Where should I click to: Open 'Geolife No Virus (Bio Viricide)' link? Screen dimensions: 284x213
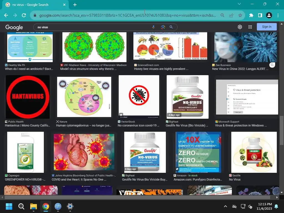pos(187,125)
